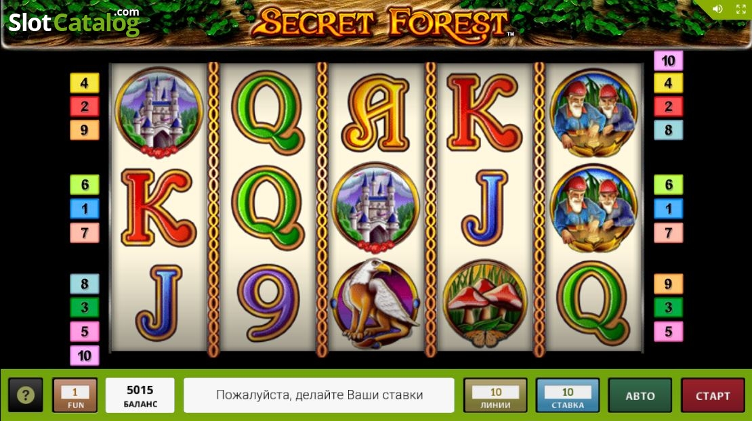Image resolution: width=752 pixels, height=421 pixels.
Task: Open the help question mark button
Action: (x=26, y=395)
